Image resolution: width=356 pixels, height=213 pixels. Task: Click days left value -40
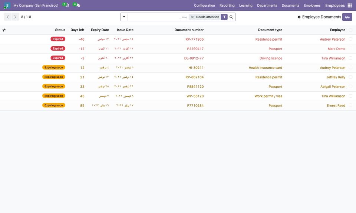click(x=82, y=40)
